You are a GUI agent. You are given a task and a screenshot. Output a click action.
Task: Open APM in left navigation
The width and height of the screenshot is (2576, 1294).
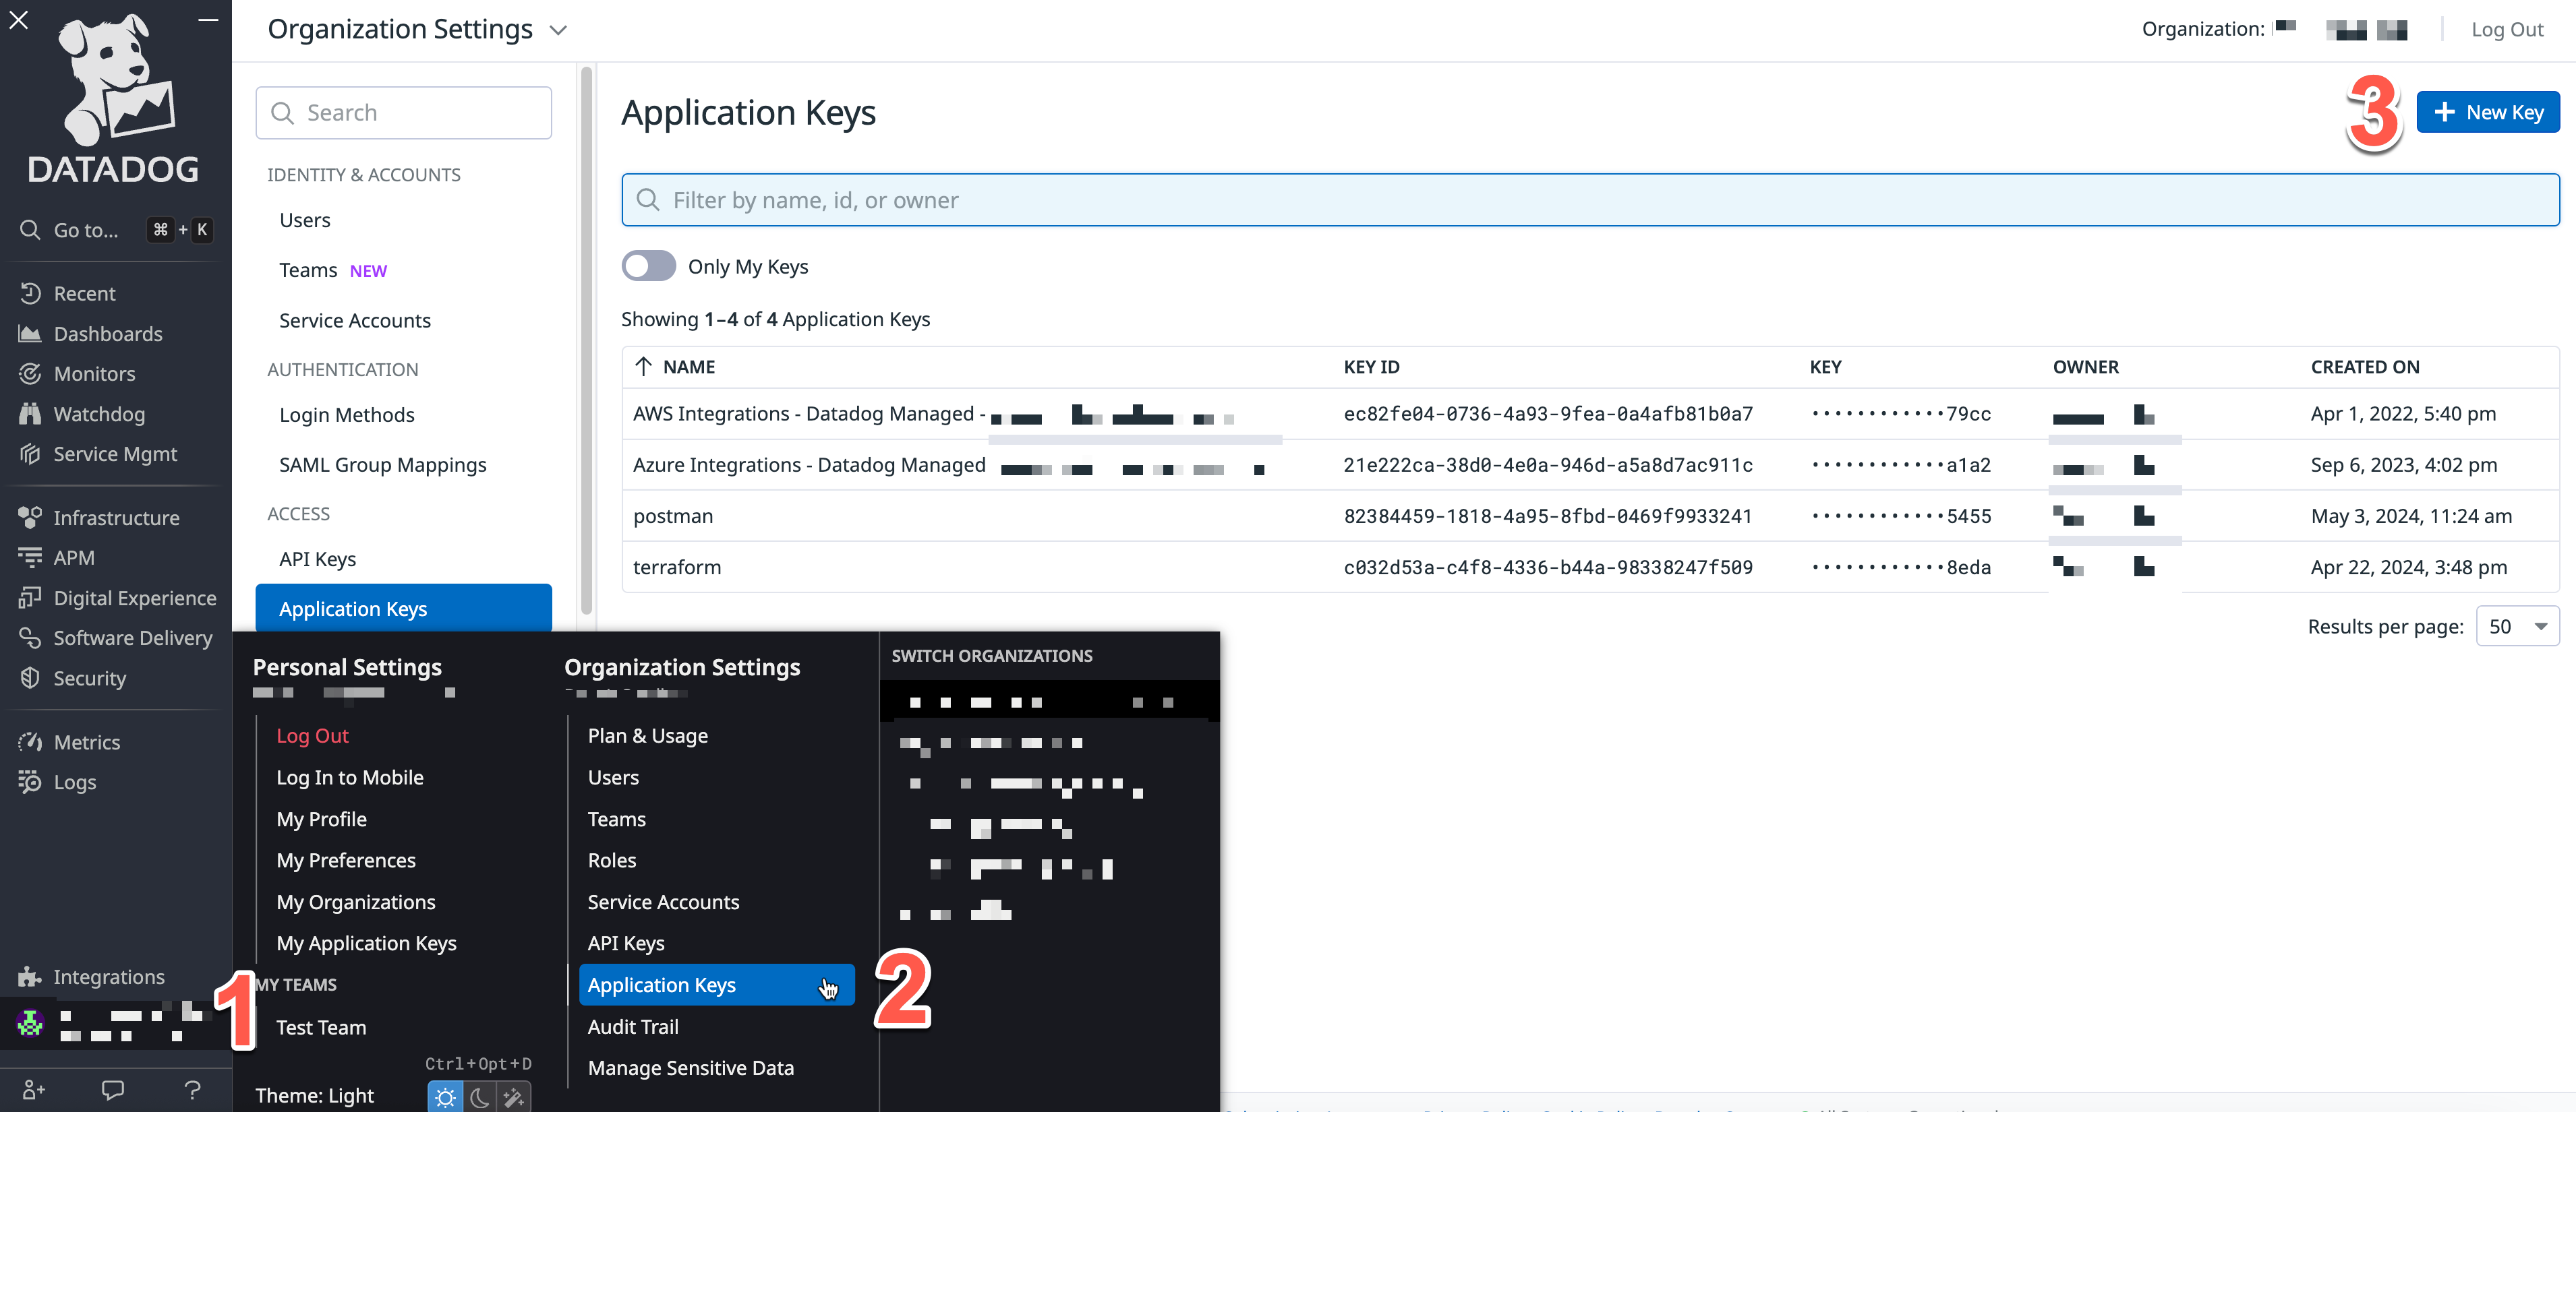73,557
